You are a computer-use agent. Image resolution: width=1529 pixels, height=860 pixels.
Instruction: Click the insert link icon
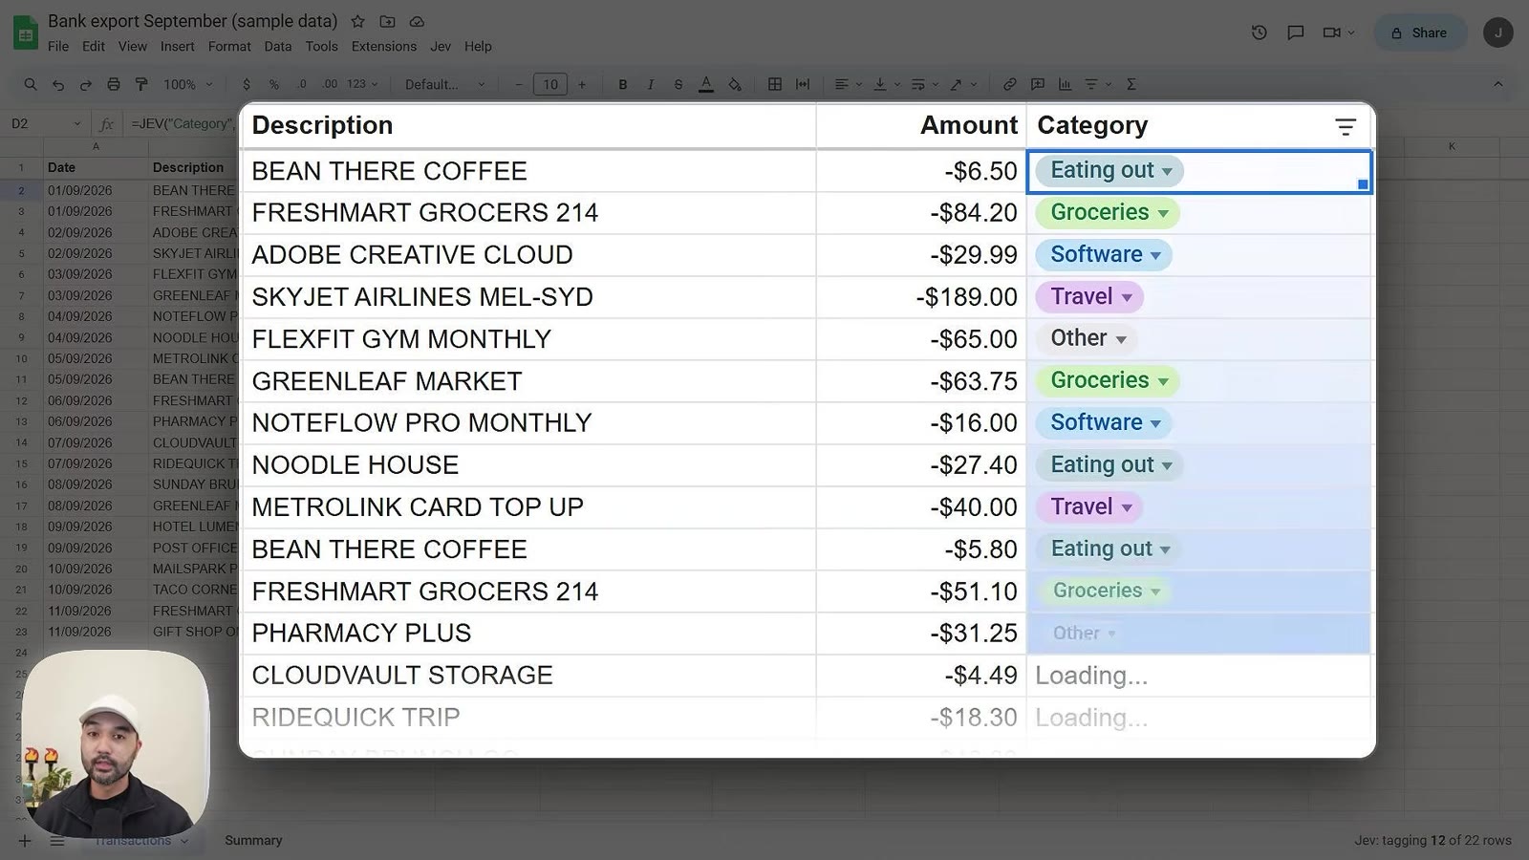(x=1010, y=84)
